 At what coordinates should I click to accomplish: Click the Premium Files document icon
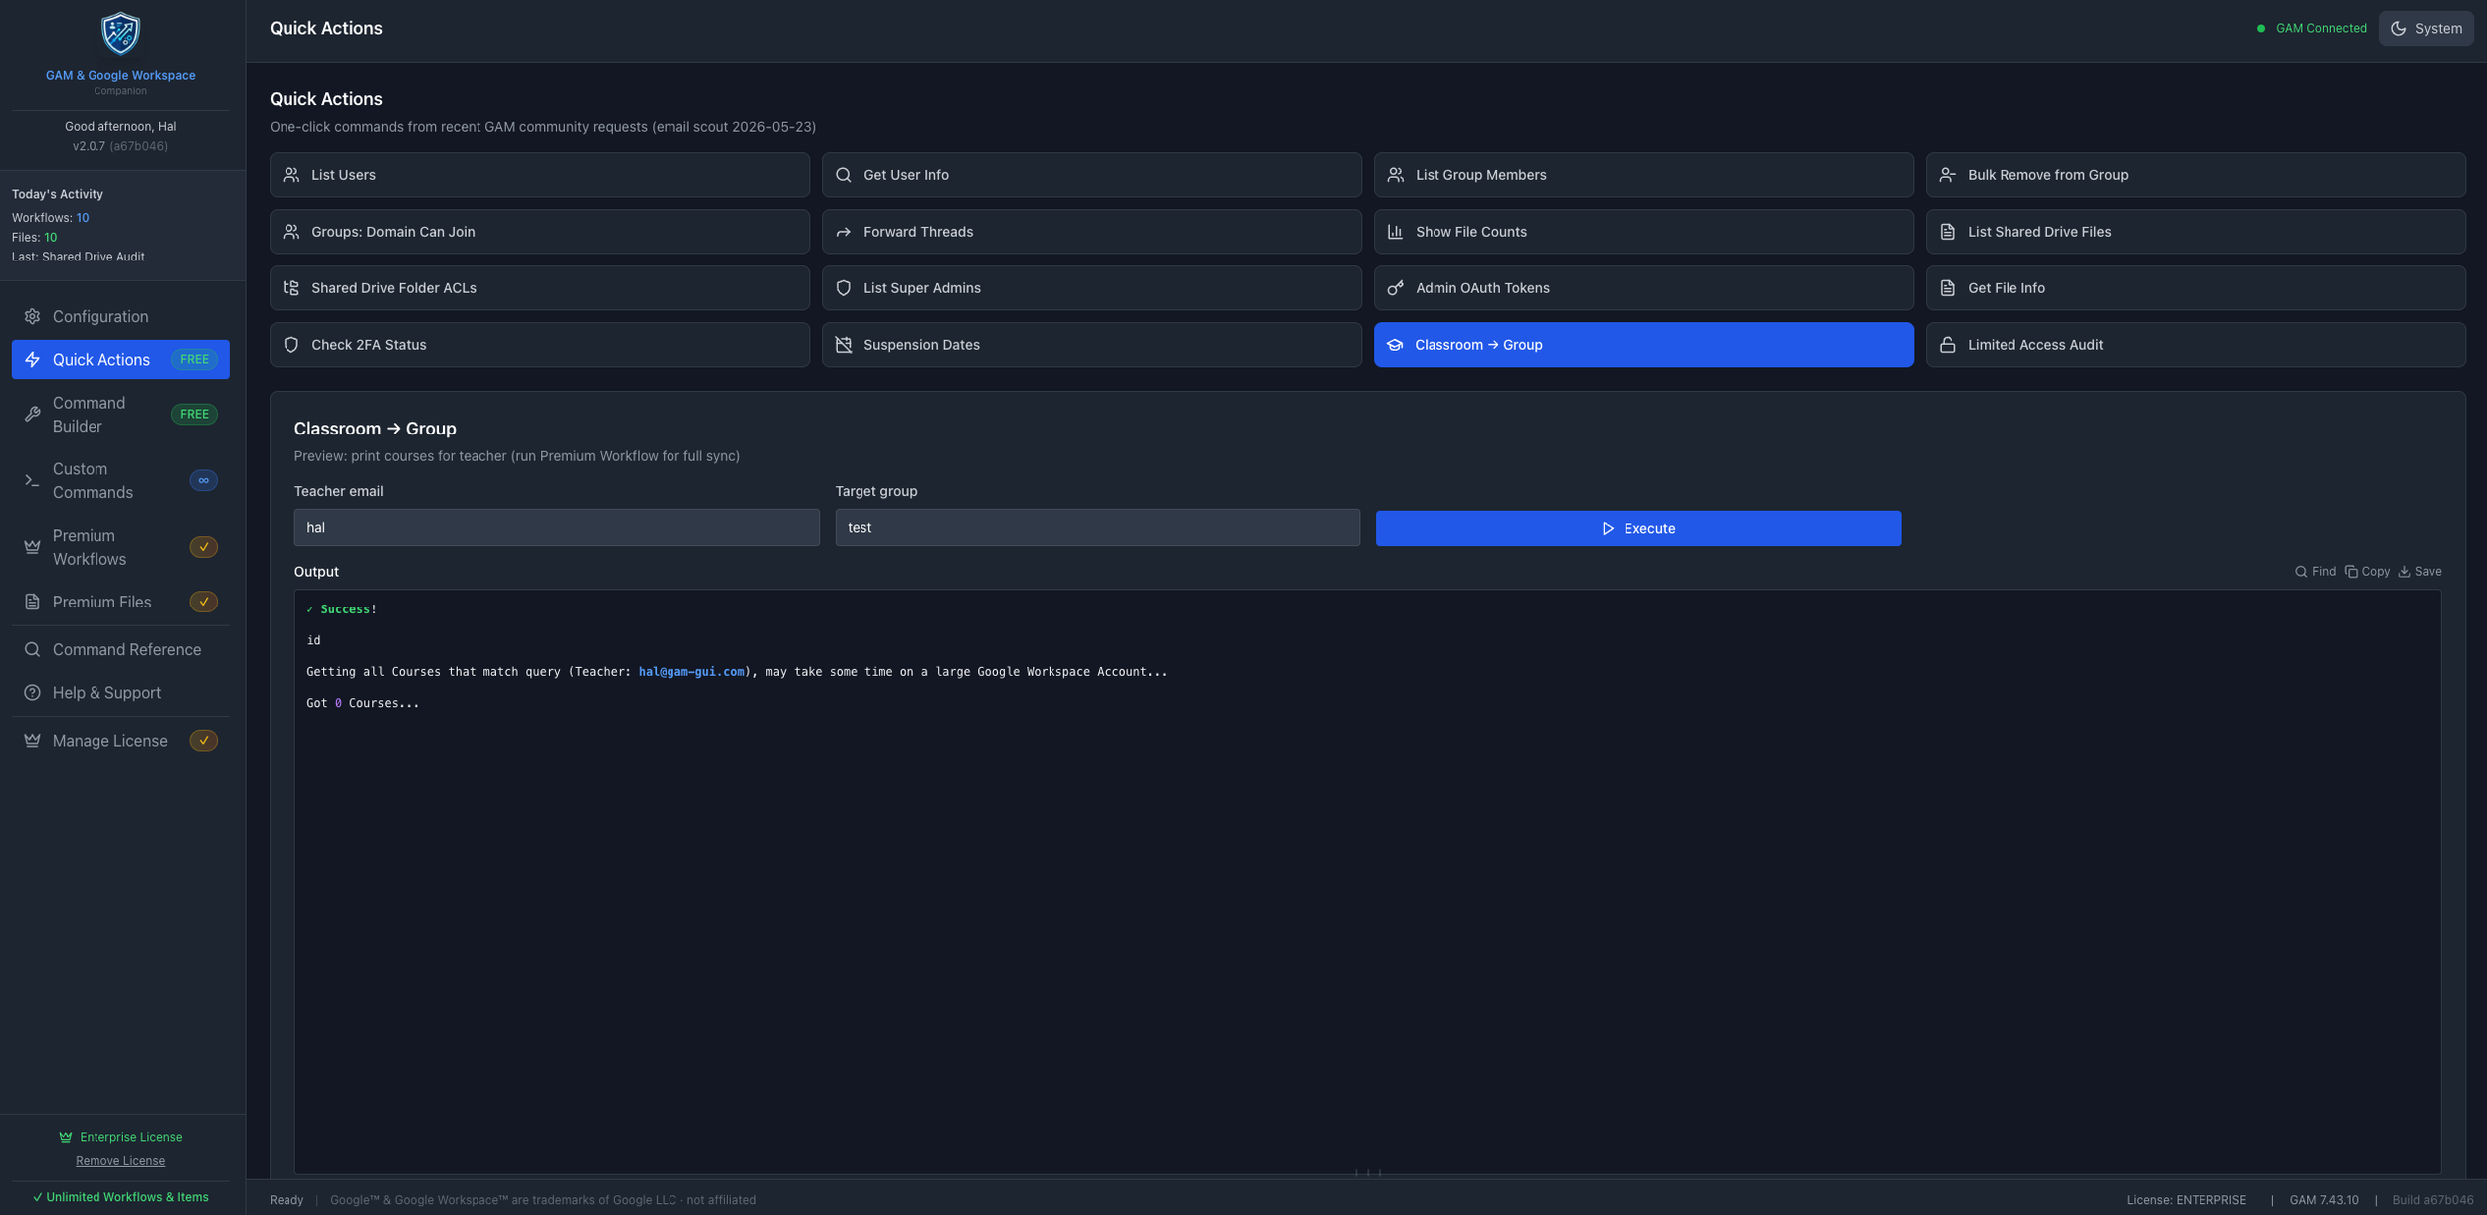pos(32,602)
